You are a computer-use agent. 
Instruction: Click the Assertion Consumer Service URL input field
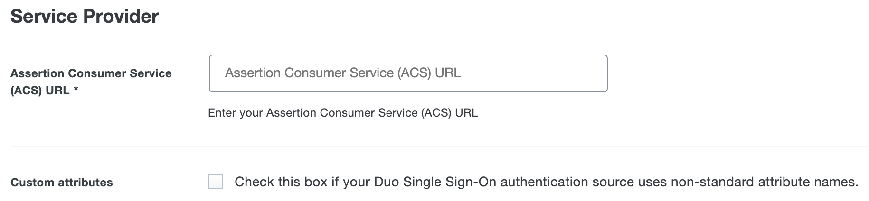coord(408,73)
